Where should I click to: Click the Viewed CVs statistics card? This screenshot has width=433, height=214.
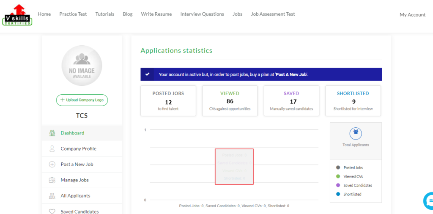(230, 101)
